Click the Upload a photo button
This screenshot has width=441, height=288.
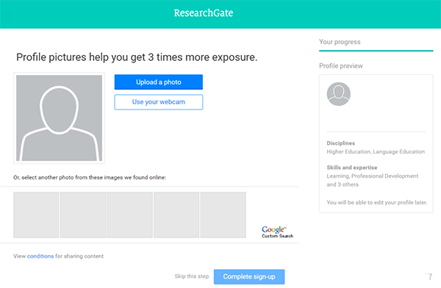(159, 82)
